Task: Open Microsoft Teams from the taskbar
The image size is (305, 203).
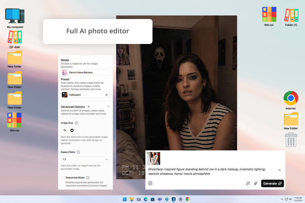Action: pos(160,199)
